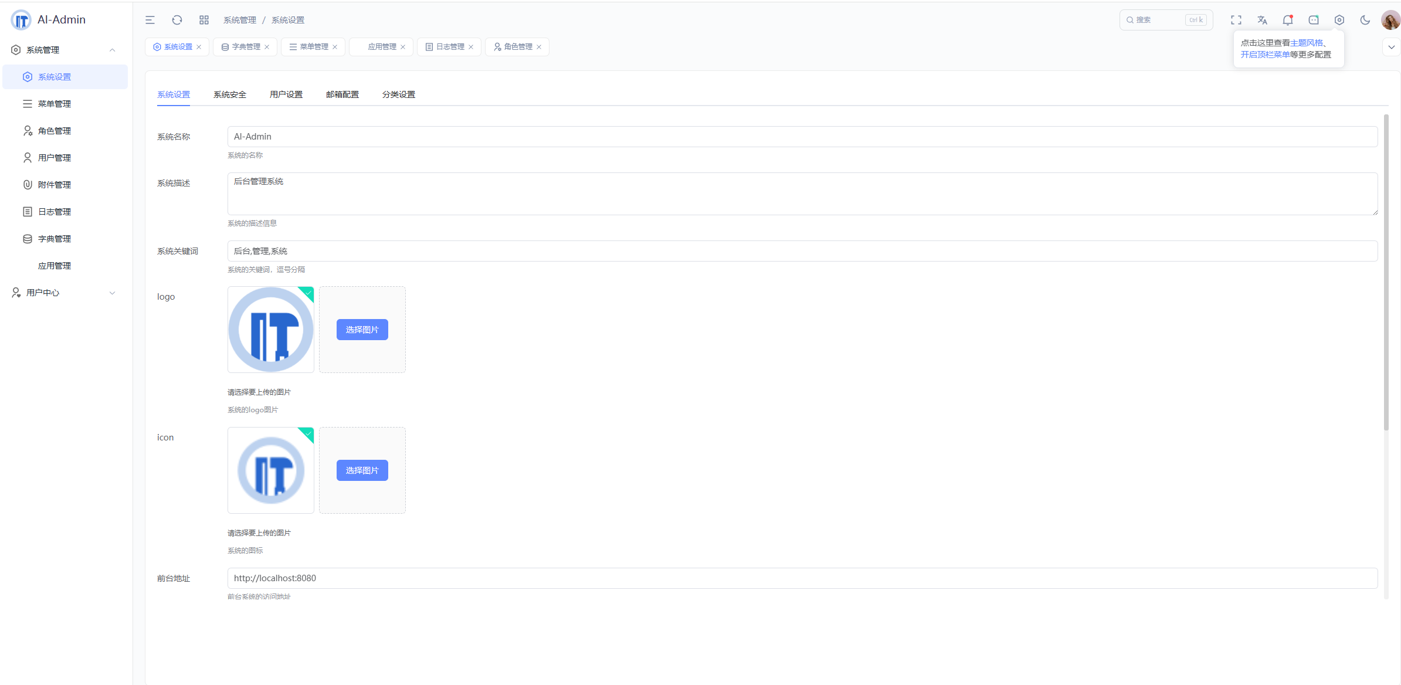Collapse the sidebar with the hamburger icon
Viewport: 1401px width, 685px height.
150,20
